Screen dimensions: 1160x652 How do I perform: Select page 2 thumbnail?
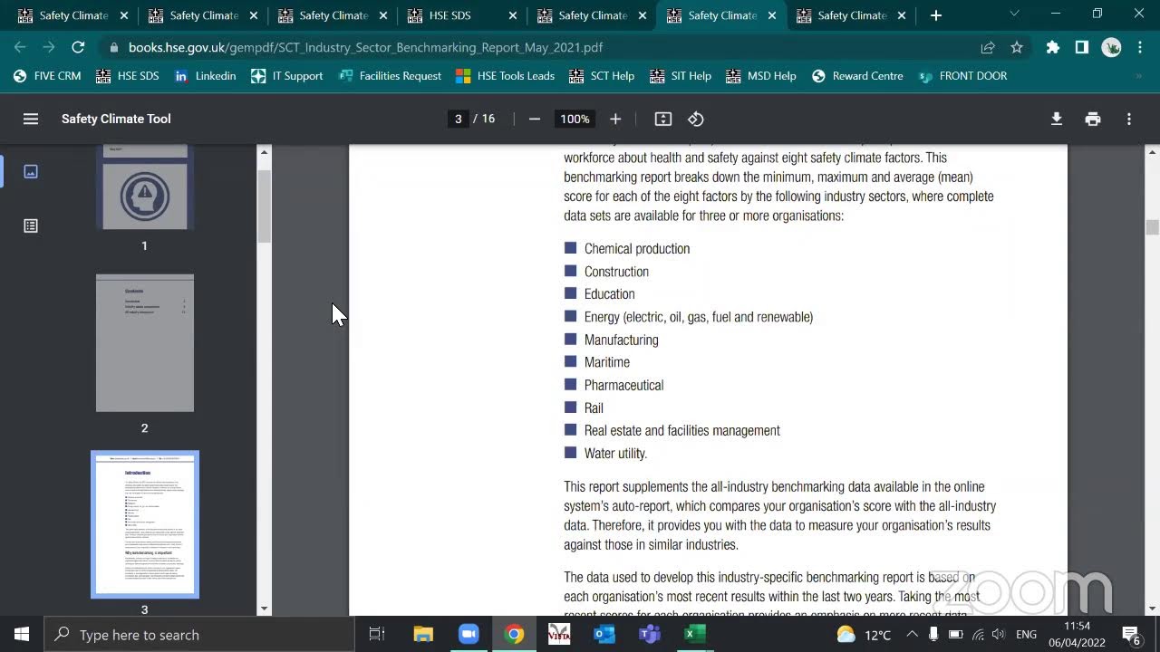145,343
